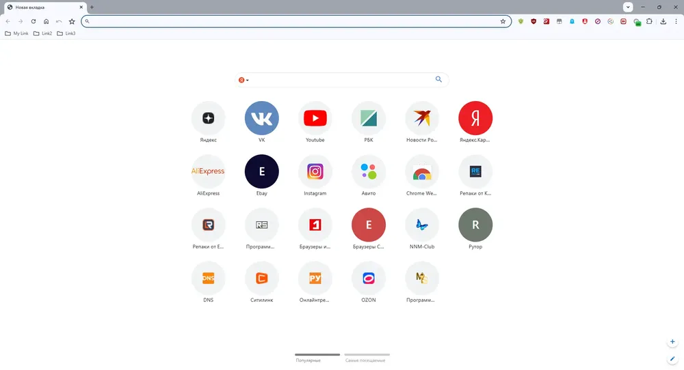
Task: Open the Репаки от К... tile
Action: point(475,171)
